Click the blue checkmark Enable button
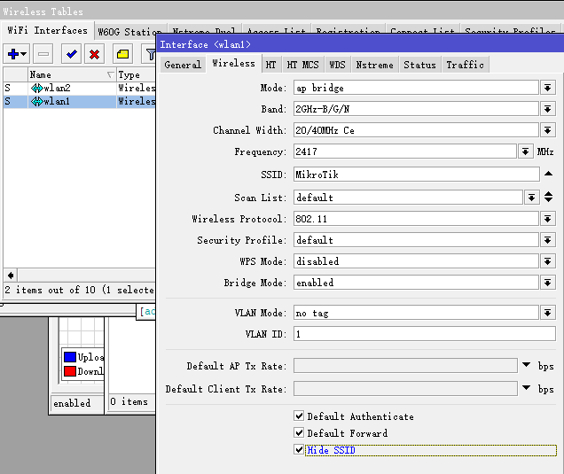 pyautogui.click(x=71, y=54)
